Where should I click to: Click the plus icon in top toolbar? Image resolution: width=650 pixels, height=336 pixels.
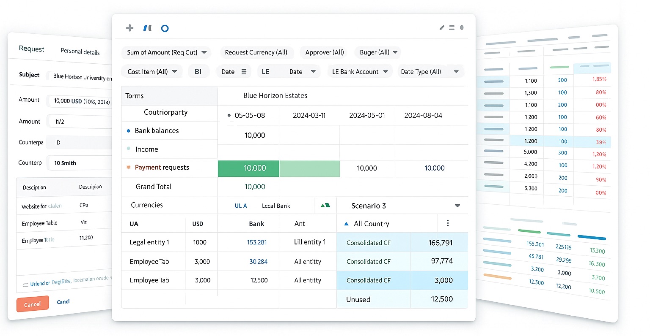click(x=130, y=28)
